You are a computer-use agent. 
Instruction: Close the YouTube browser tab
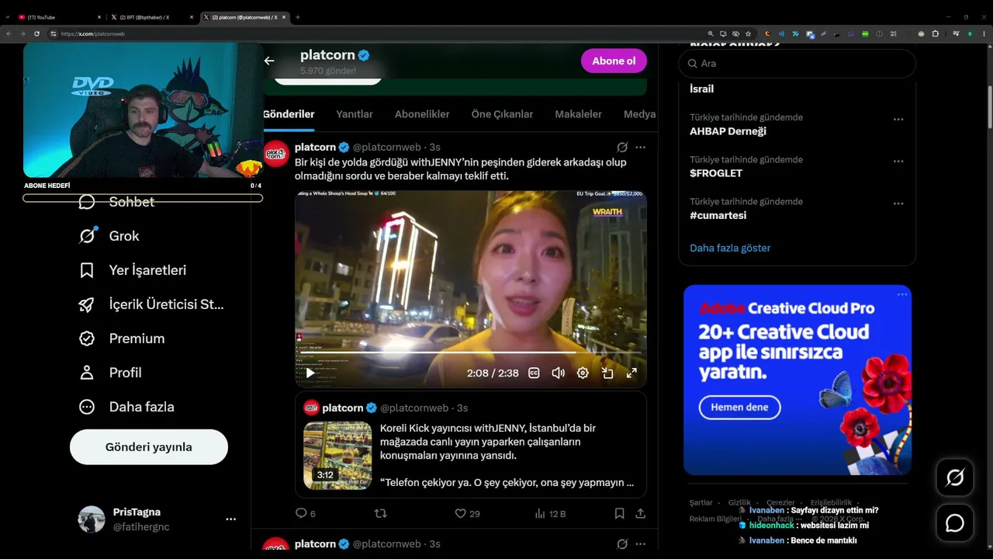pyautogui.click(x=99, y=17)
